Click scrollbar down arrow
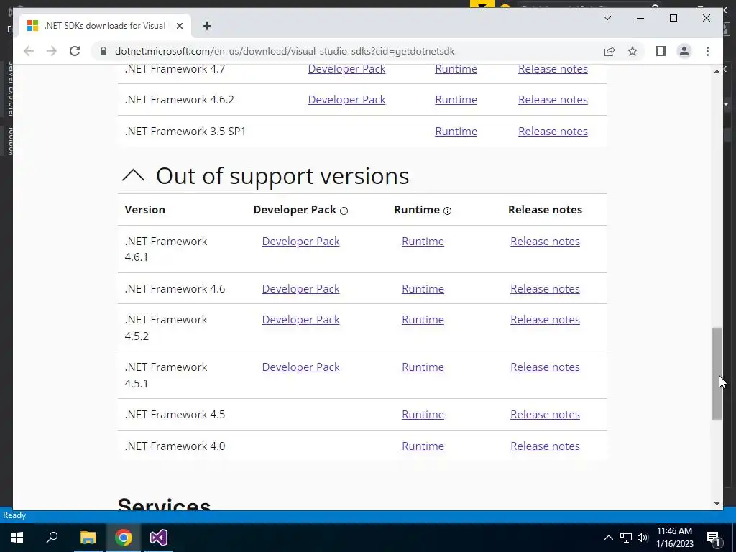 (x=717, y=504)
